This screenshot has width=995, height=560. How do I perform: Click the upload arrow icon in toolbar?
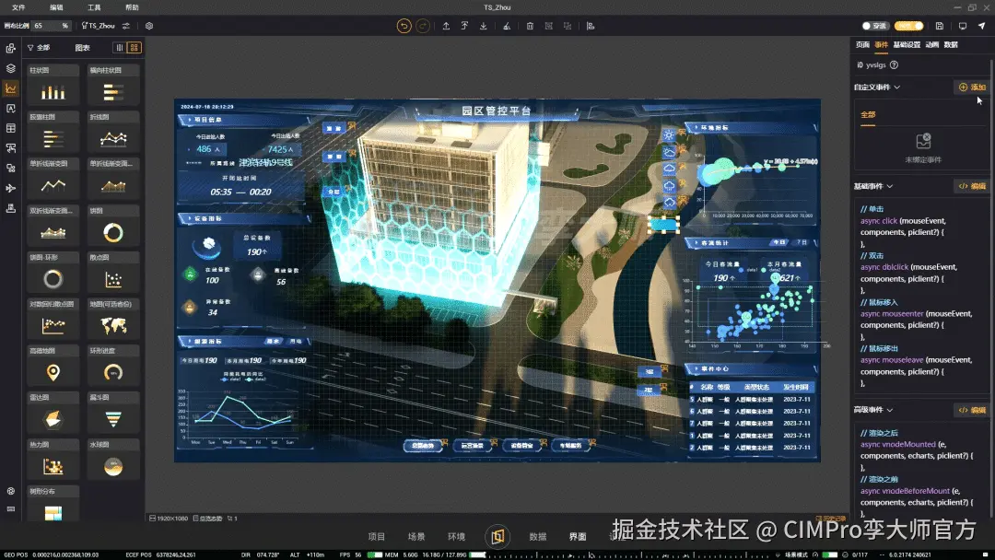pos(446,26)
